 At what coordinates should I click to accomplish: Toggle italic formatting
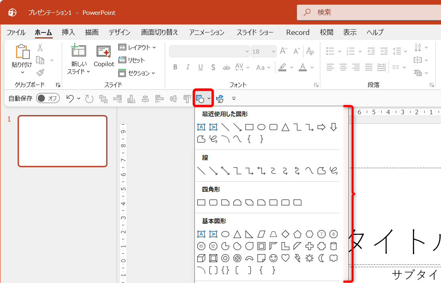(188, 67)
